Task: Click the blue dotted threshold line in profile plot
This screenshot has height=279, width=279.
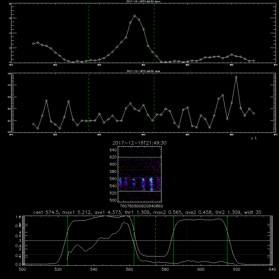Action: click(148, 255)
